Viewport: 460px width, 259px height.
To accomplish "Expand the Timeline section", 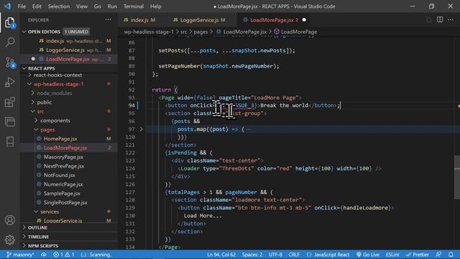I will click(x=38, y=237).
